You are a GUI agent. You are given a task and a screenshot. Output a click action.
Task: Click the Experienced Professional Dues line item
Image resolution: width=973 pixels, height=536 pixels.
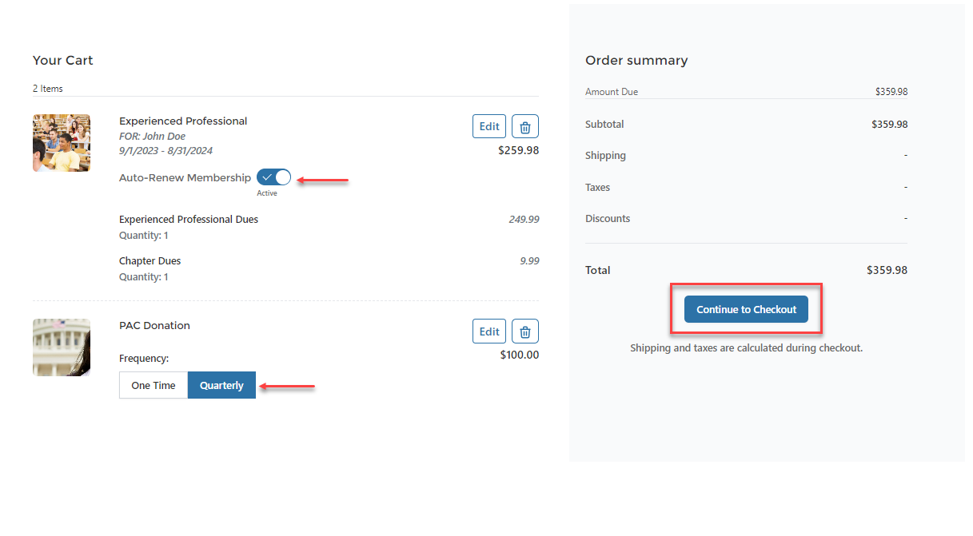point(189,219)
